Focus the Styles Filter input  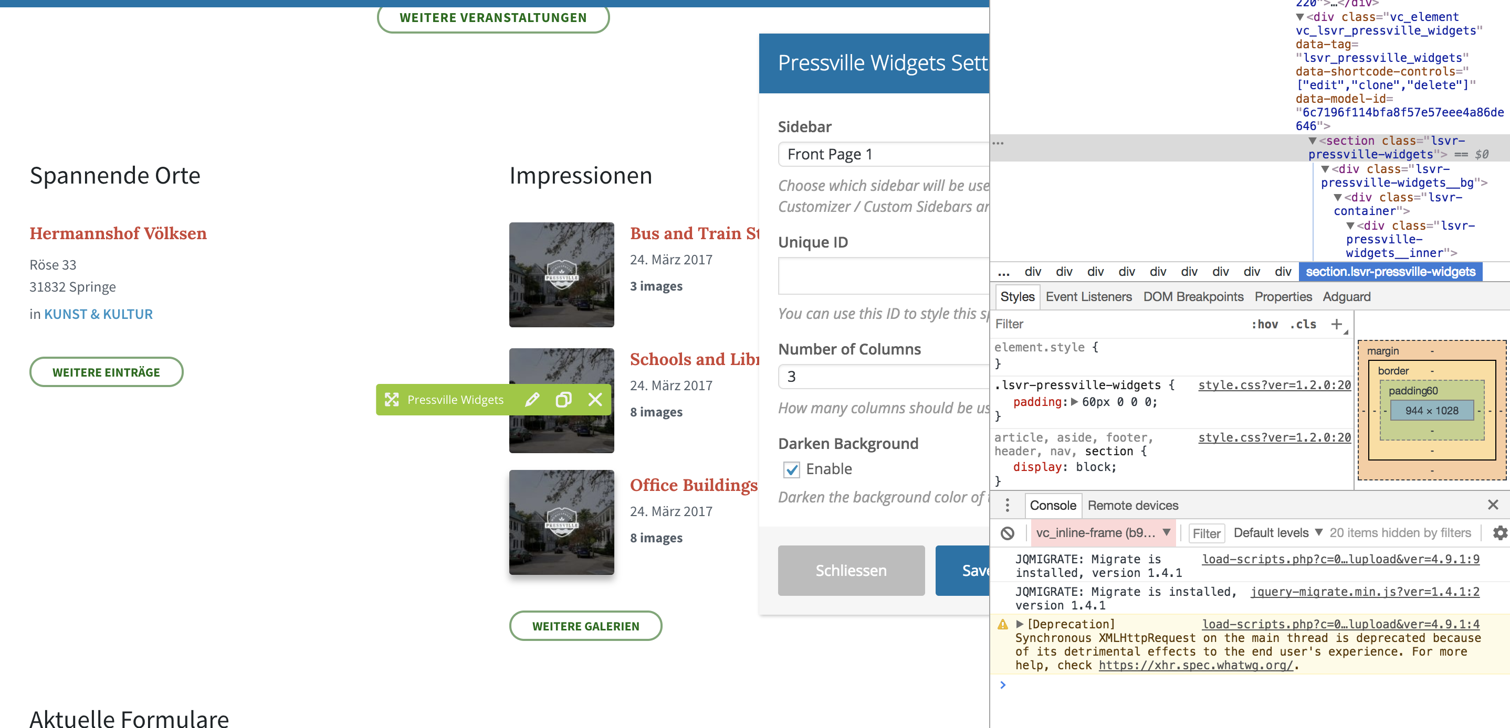pyautogui.click(x=1114, y=324)
